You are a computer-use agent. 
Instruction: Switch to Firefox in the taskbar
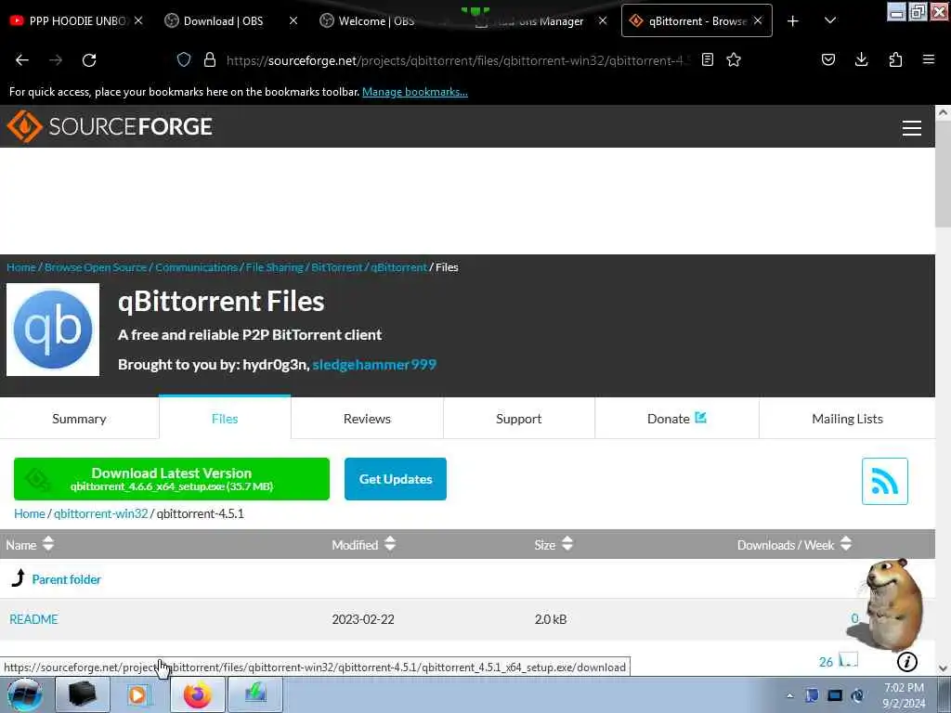click(198, 694)
